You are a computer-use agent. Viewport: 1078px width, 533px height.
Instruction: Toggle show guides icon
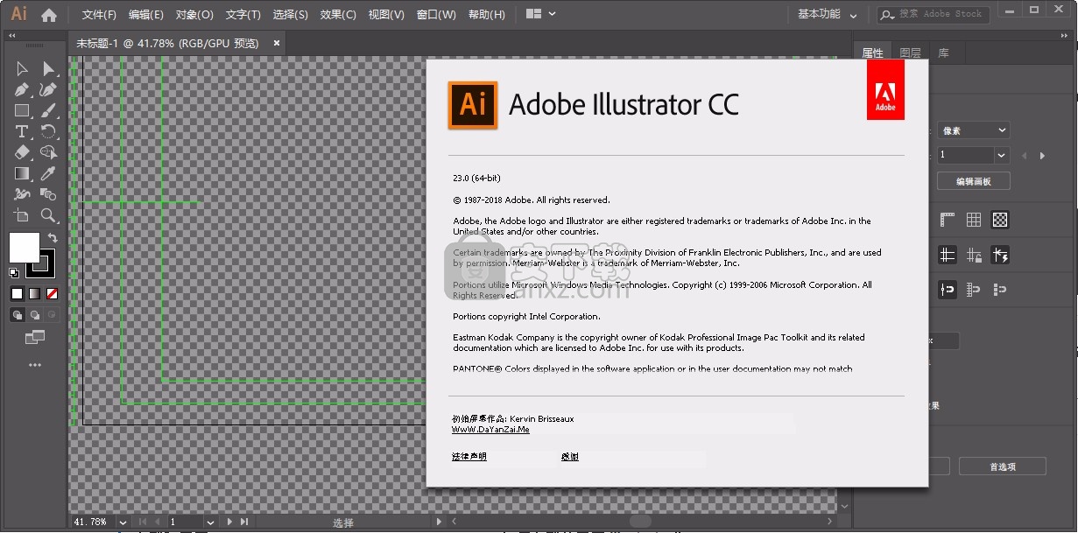pyautogui.click(x=947, y=255)
